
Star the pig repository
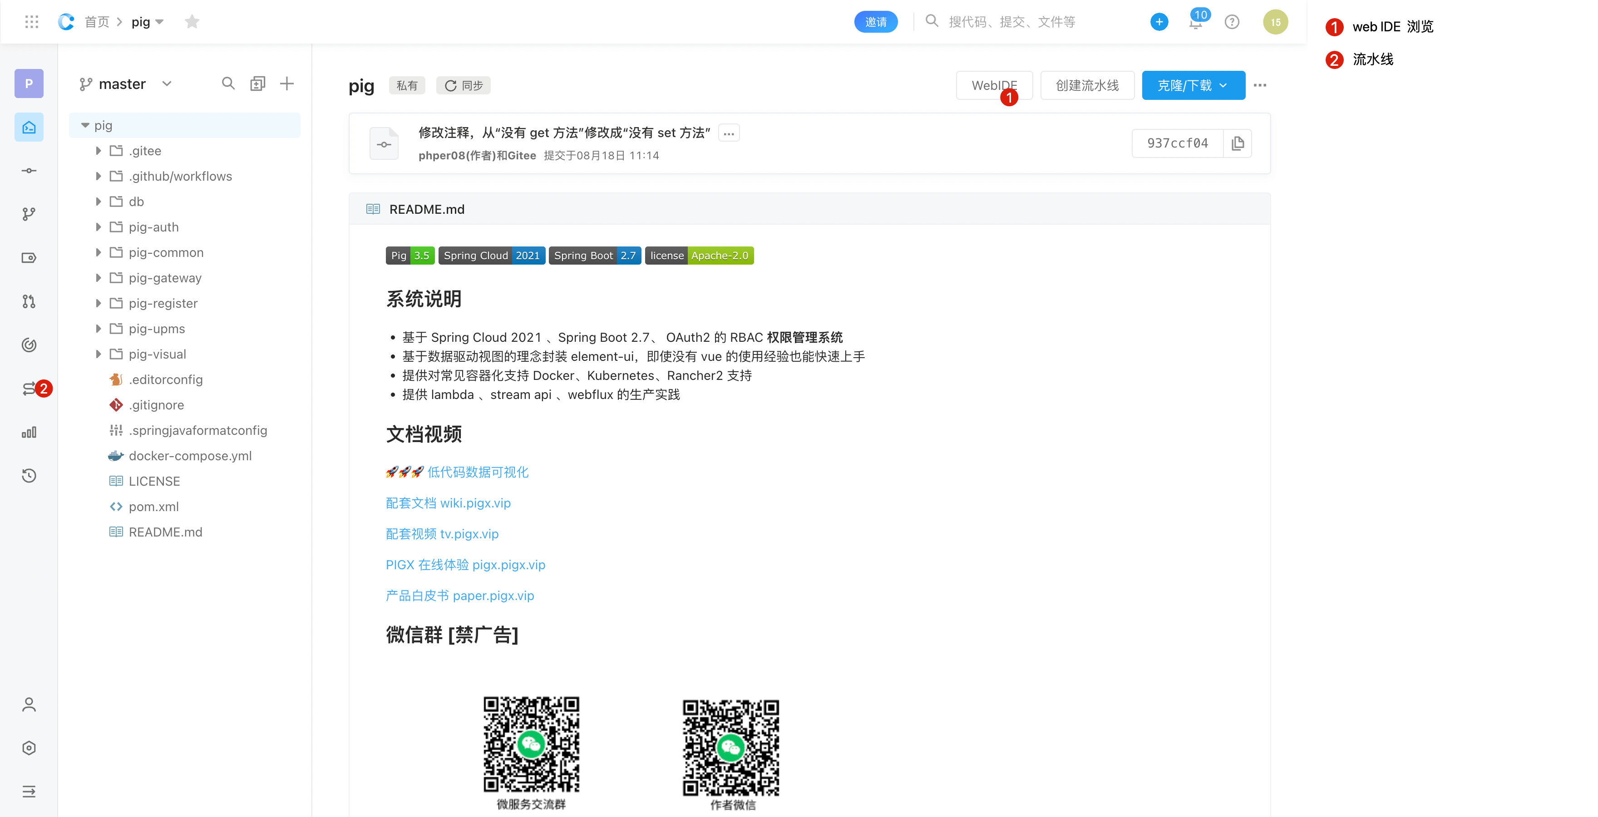coord(192,22)
